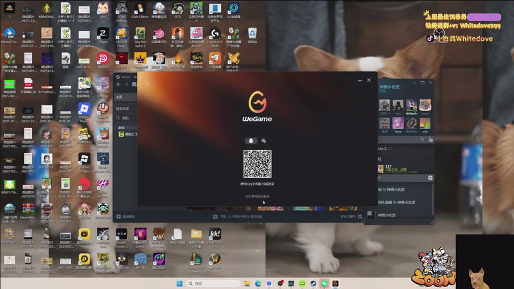Search friends with magnifier icon
The height and width of the screenshot is (289, 514).
pos(422,139)
